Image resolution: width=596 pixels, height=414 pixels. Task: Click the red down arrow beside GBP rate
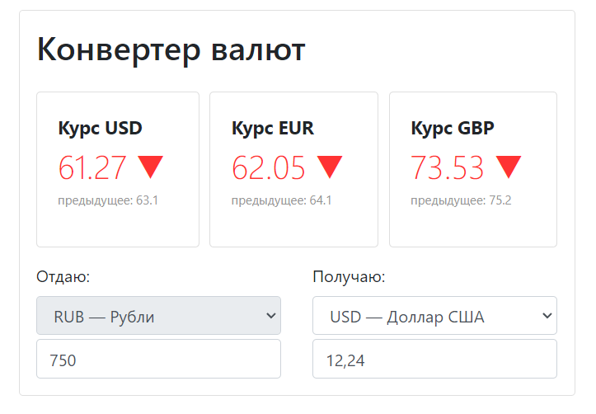(509, 167)
